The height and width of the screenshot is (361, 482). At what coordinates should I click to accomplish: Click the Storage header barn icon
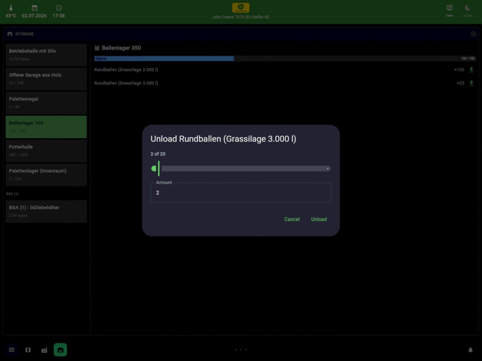pyautogui.click(x=10, y=34)
